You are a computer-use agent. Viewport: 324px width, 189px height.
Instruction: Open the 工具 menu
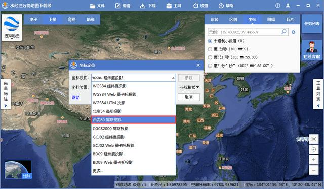point(174,6)
